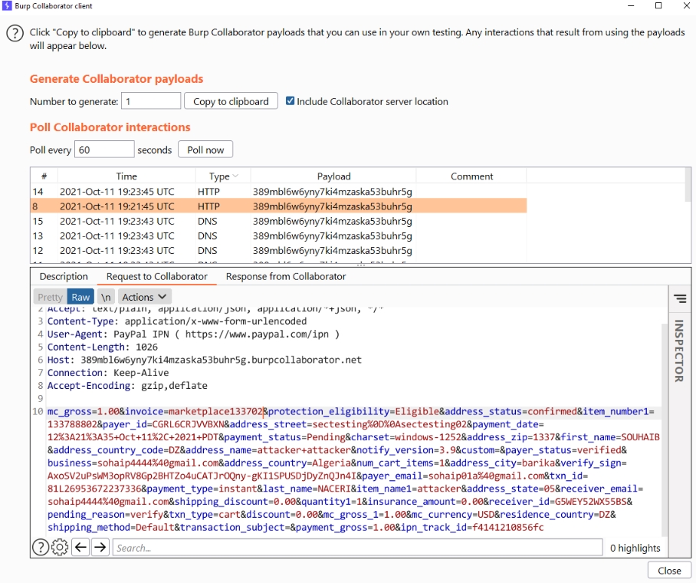
Task: Toggle the \n non-printable characters button
Action: pos(106,297)
